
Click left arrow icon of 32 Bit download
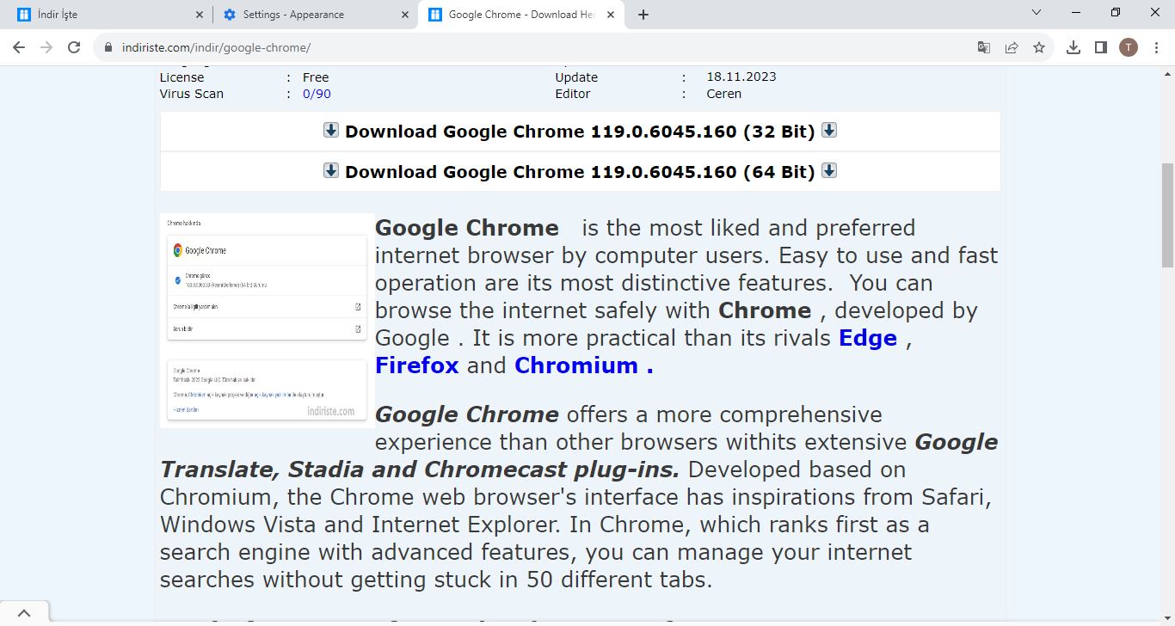(x=331, y=130)
